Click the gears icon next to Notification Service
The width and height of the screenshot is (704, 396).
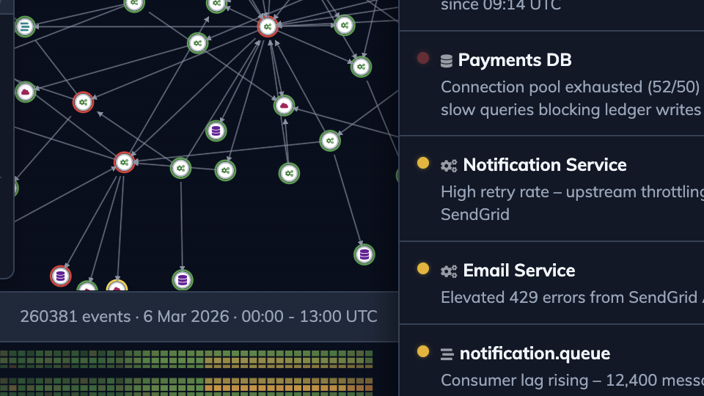[449, 166]
